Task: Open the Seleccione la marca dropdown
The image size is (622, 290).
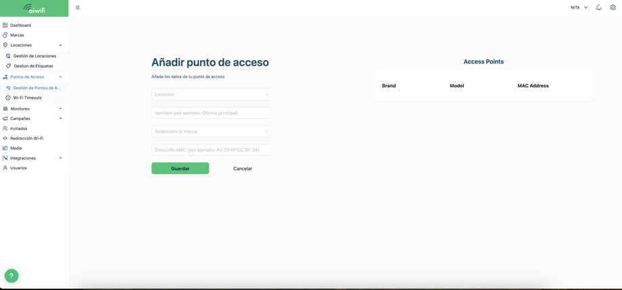Action: click(x=212, y=132)
